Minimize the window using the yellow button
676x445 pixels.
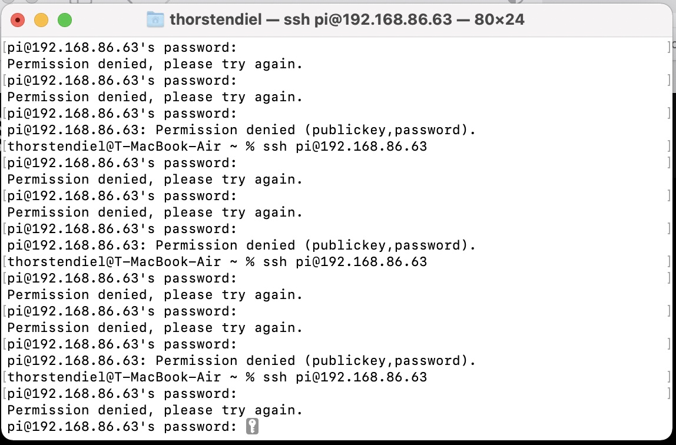(x=41, y=20)
